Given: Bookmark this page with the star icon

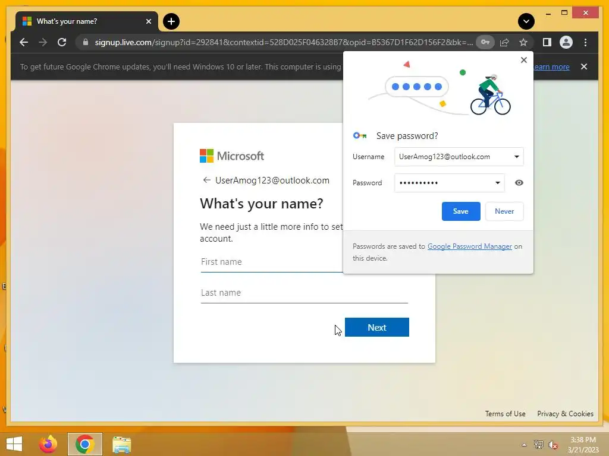Looking at the screenshot, I should click(523, 42).
